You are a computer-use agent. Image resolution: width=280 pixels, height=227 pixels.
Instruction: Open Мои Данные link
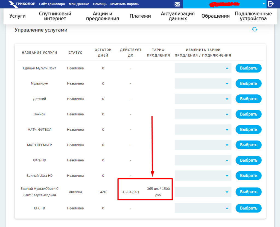click(79, 4)
